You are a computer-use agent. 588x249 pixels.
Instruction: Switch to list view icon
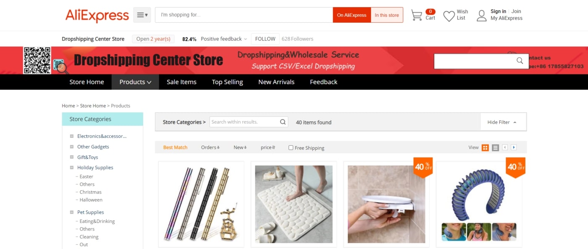click(x=495, y=148)
